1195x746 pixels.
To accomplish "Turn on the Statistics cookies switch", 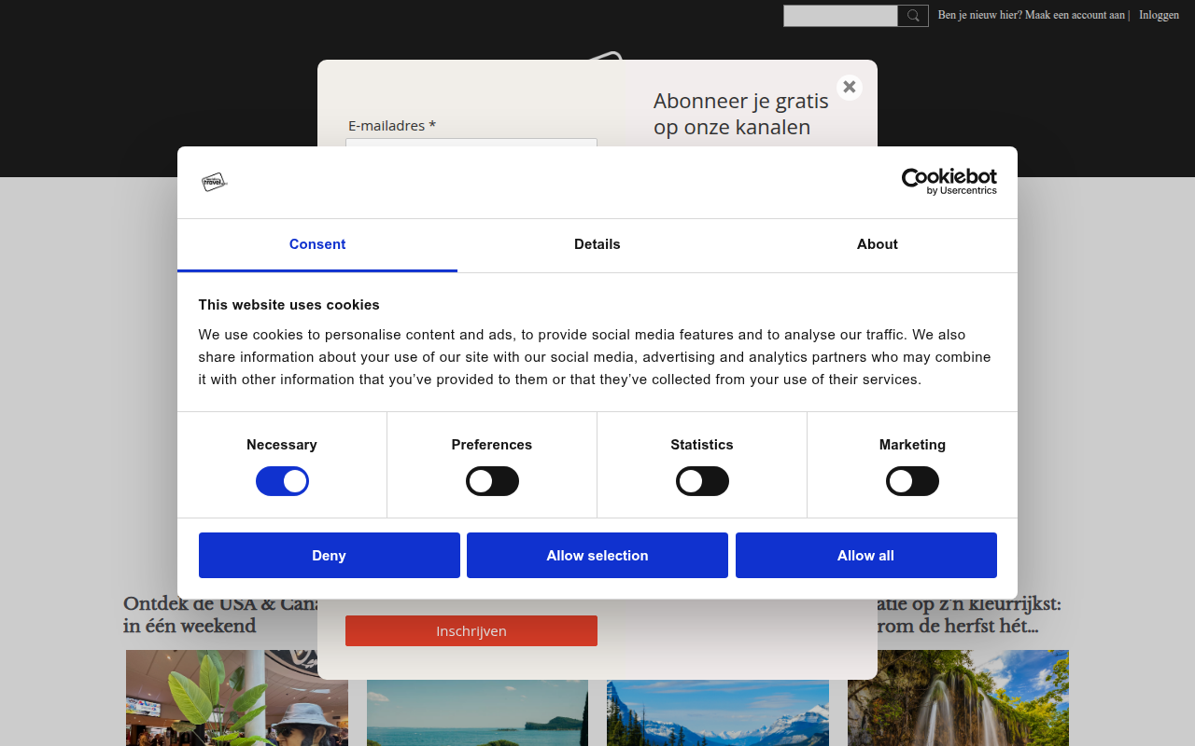I will tap(702, 481).
